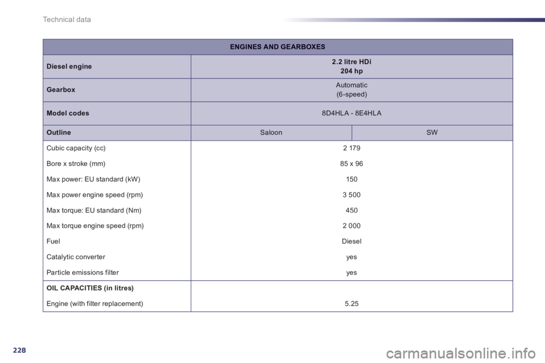The height and width of the screenshot is (363, 545).
Task: Click the 'Model codes' row label
Action: click(68, 113)
